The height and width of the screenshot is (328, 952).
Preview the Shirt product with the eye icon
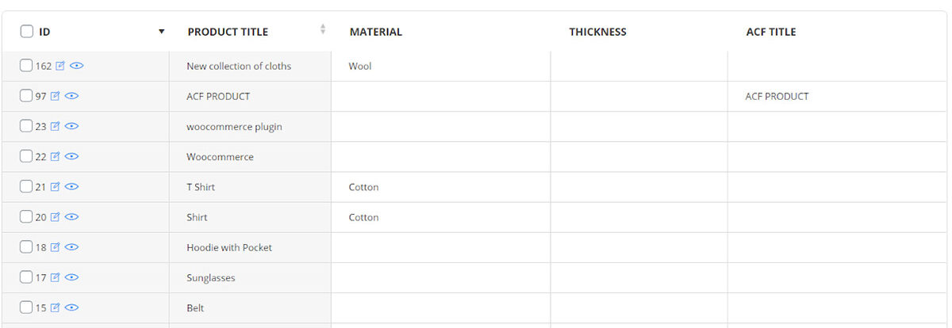point(71,217)
